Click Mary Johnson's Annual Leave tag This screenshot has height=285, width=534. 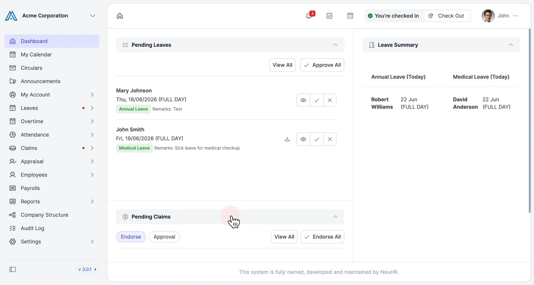pyautogui.click(x=133, y=109)
